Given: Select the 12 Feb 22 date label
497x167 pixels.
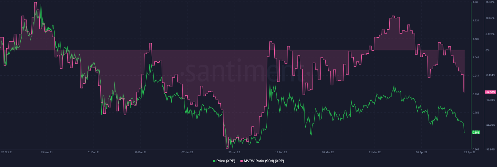Looking at the screenshot, I should tap(281, 153).
